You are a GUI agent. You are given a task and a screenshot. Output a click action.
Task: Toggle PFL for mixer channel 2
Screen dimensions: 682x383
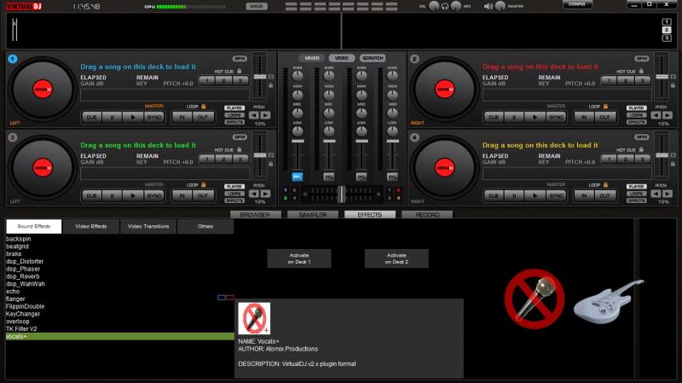(329, 177)
